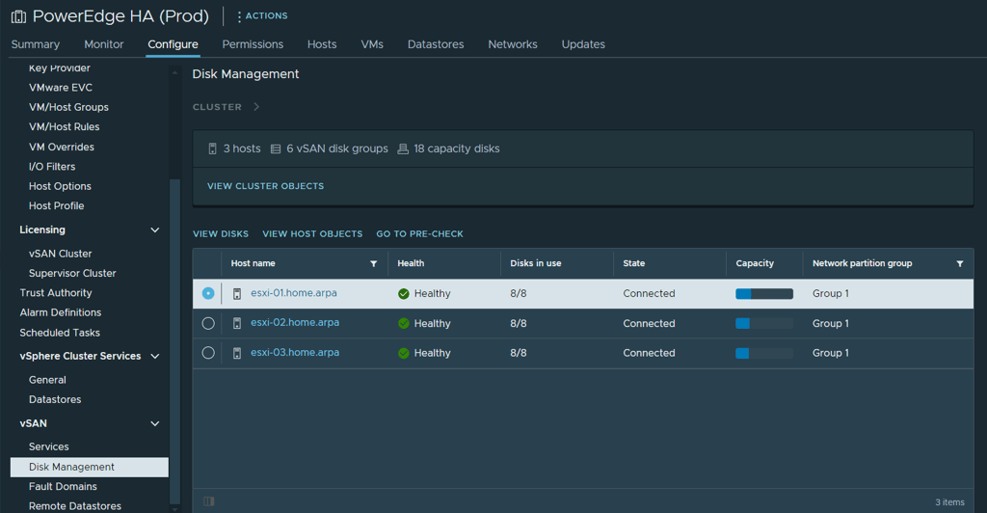Click VIEW HOST OBJECTS
987x513 pixels.
tap(312, 233)
